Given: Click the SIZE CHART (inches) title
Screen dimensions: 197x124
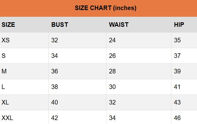Looking at the screenshot, I should (105, 8).
